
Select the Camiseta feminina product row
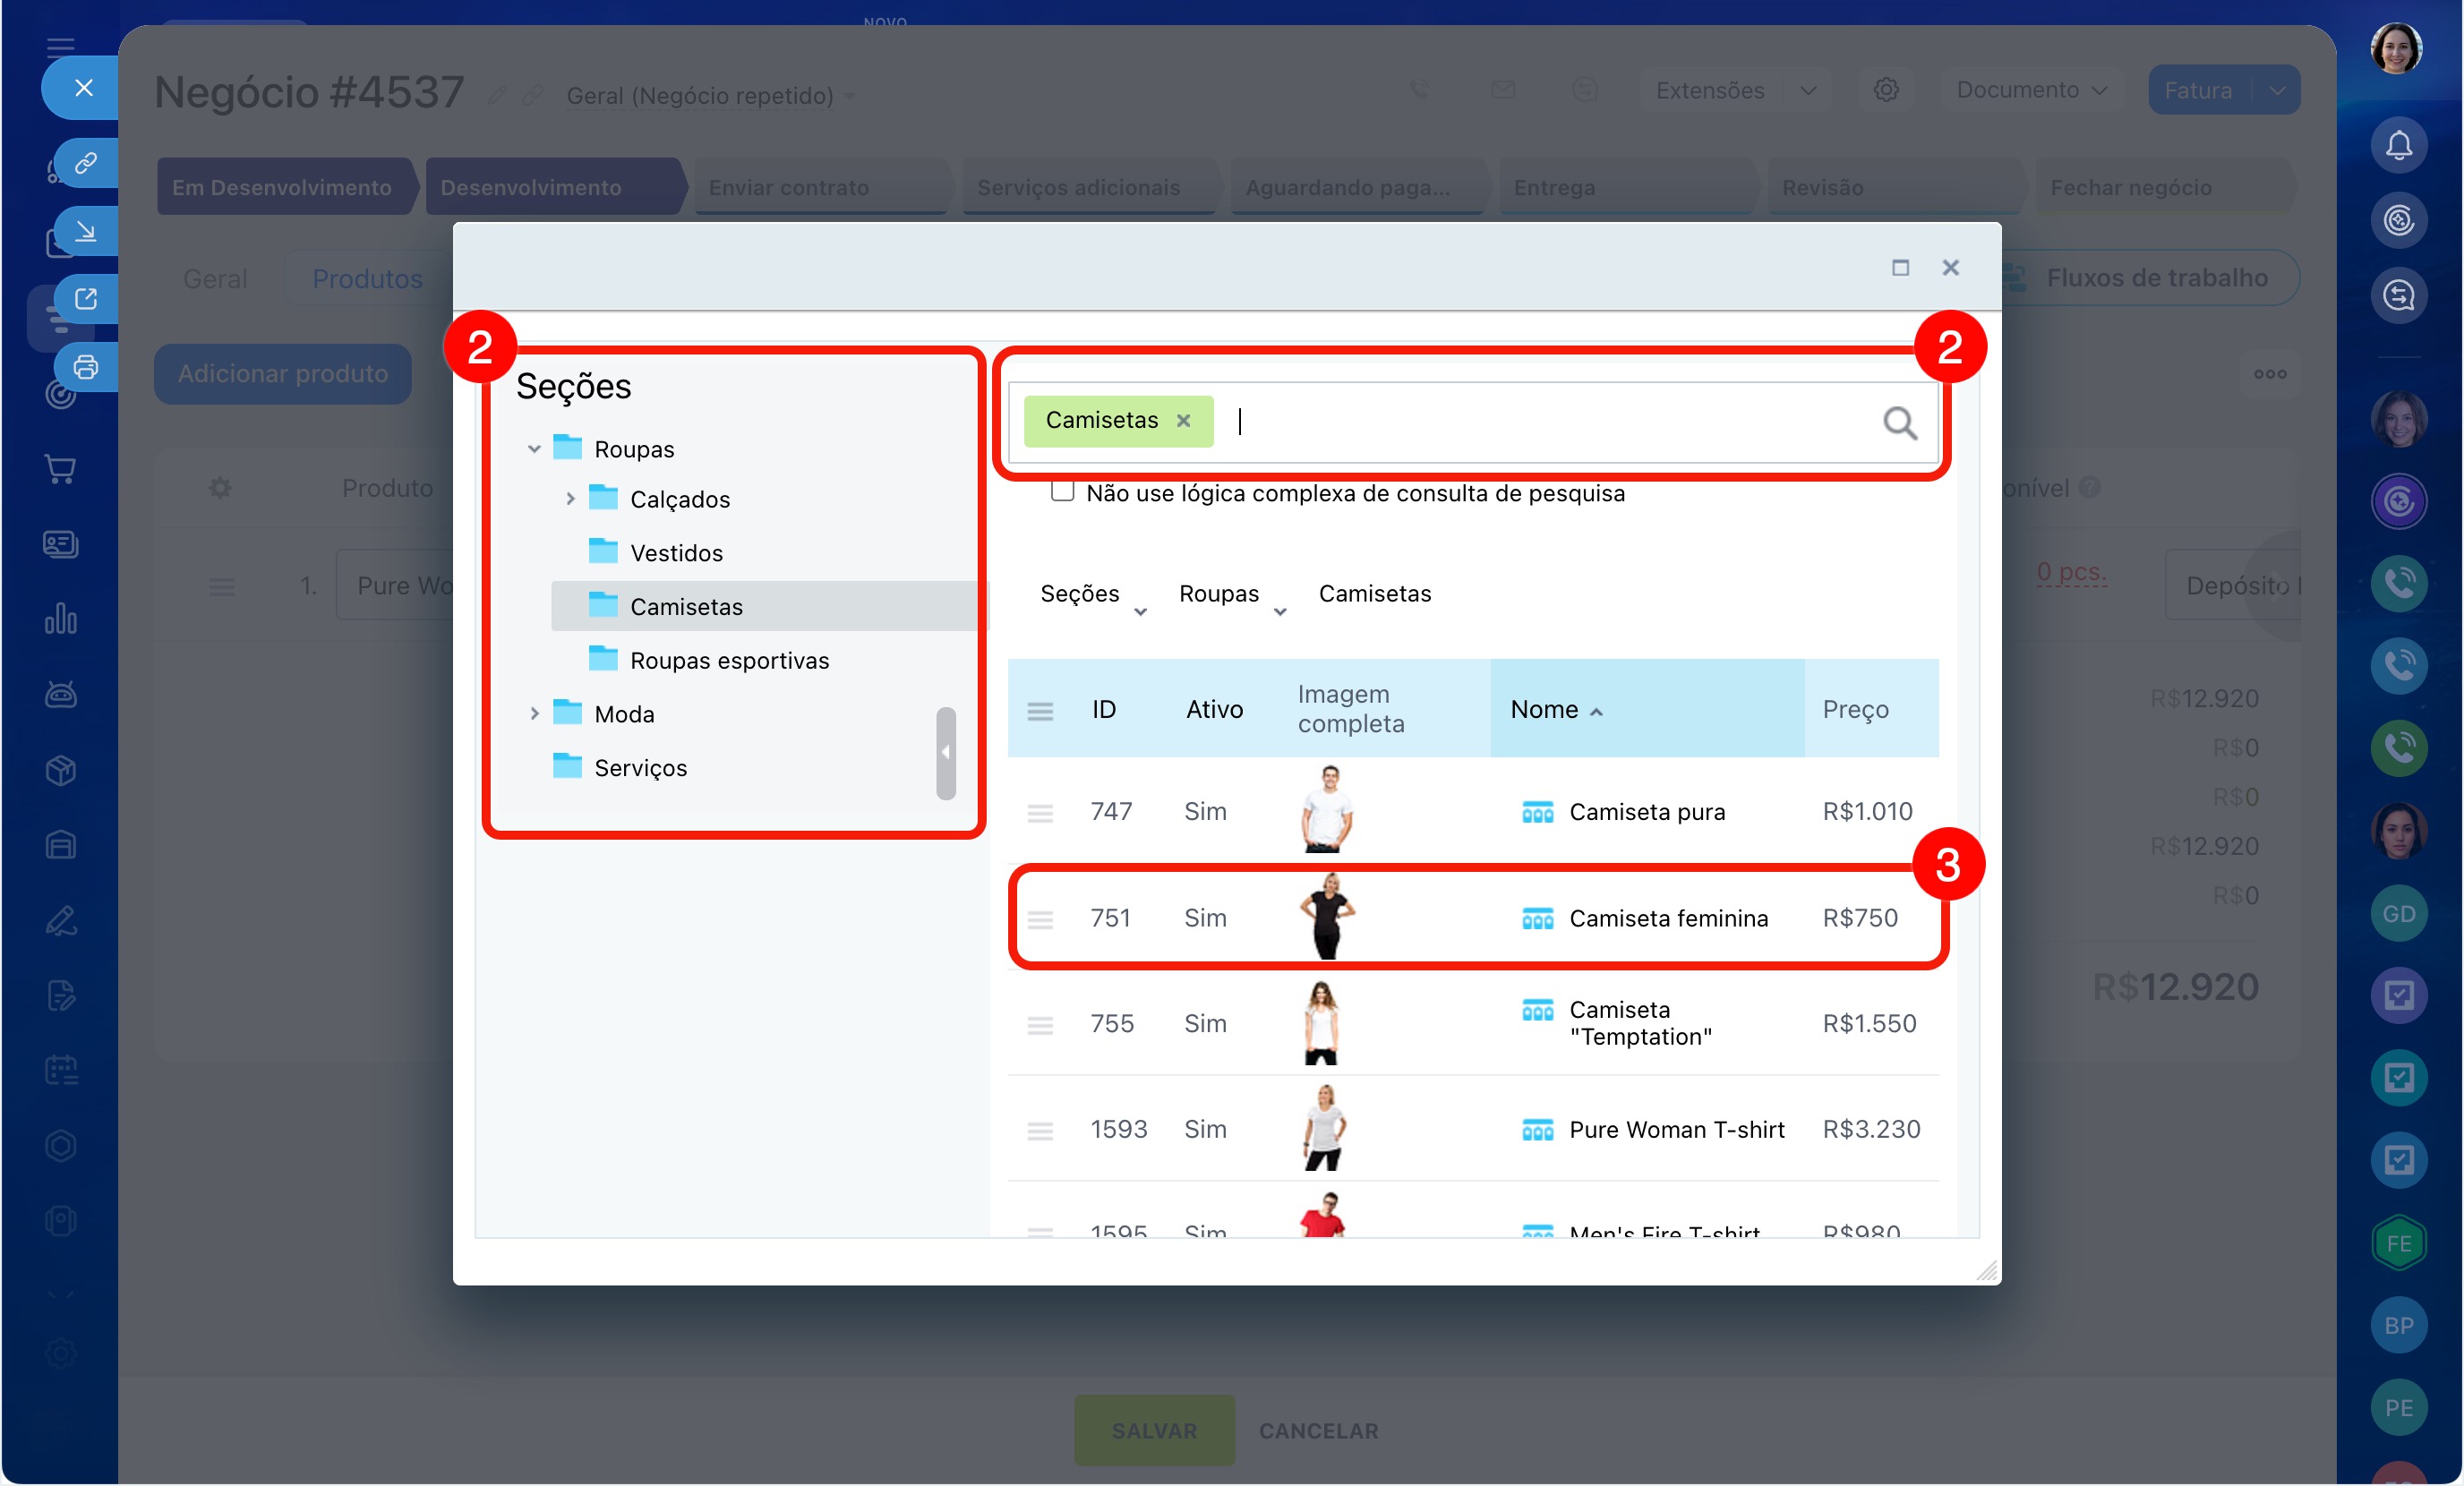coord(1668,918)
